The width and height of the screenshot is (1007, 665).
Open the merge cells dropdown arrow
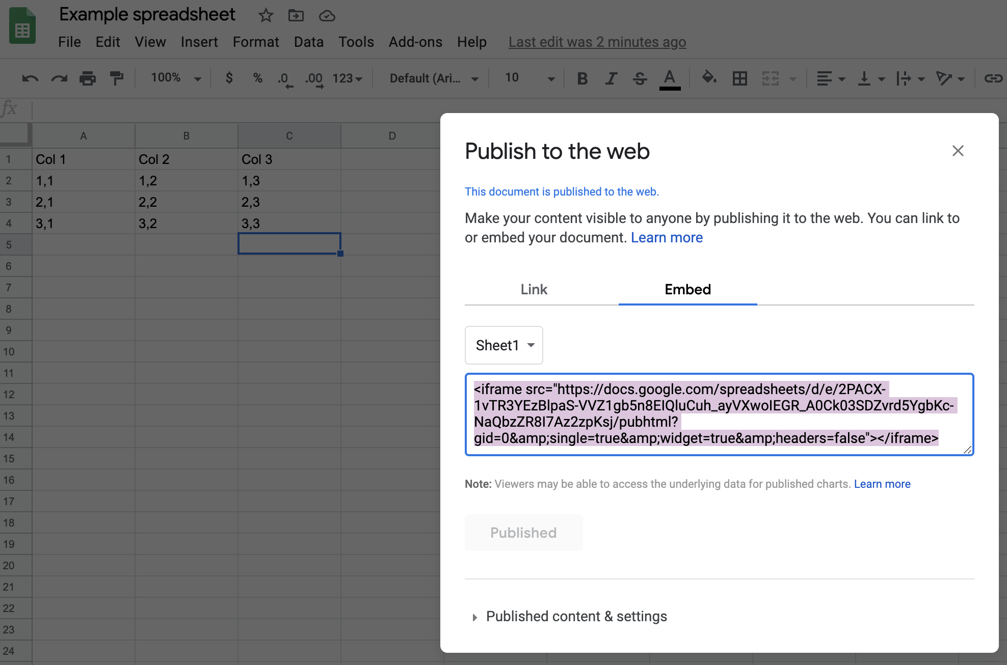[793, 79]
